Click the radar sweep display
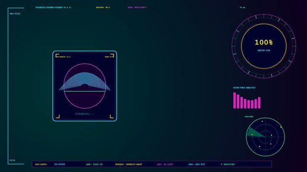The width and height of the screenshot is (307, 172). pyautogui.click(x=265, y=137)
